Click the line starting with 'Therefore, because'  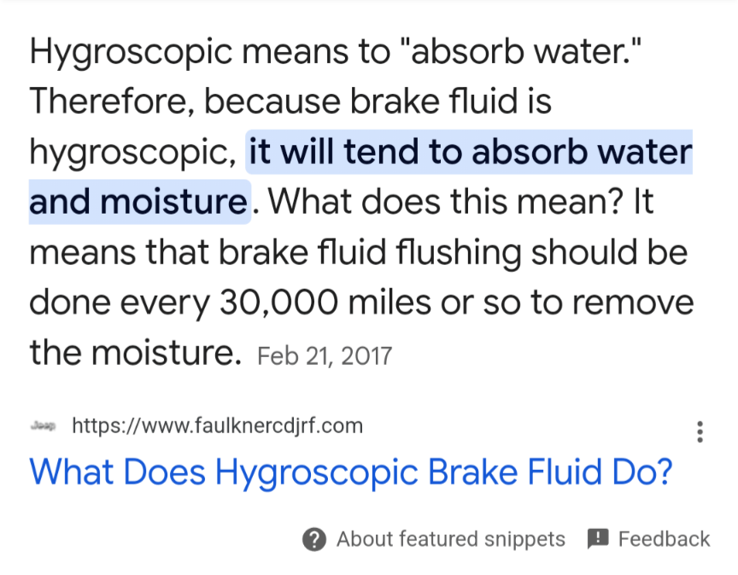pos(290,102)
